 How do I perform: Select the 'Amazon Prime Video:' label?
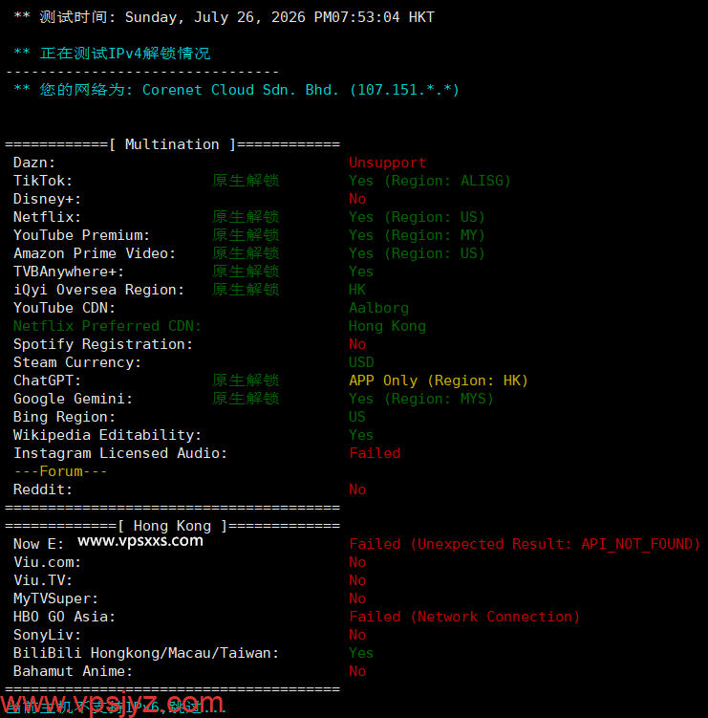coord(95,253)
